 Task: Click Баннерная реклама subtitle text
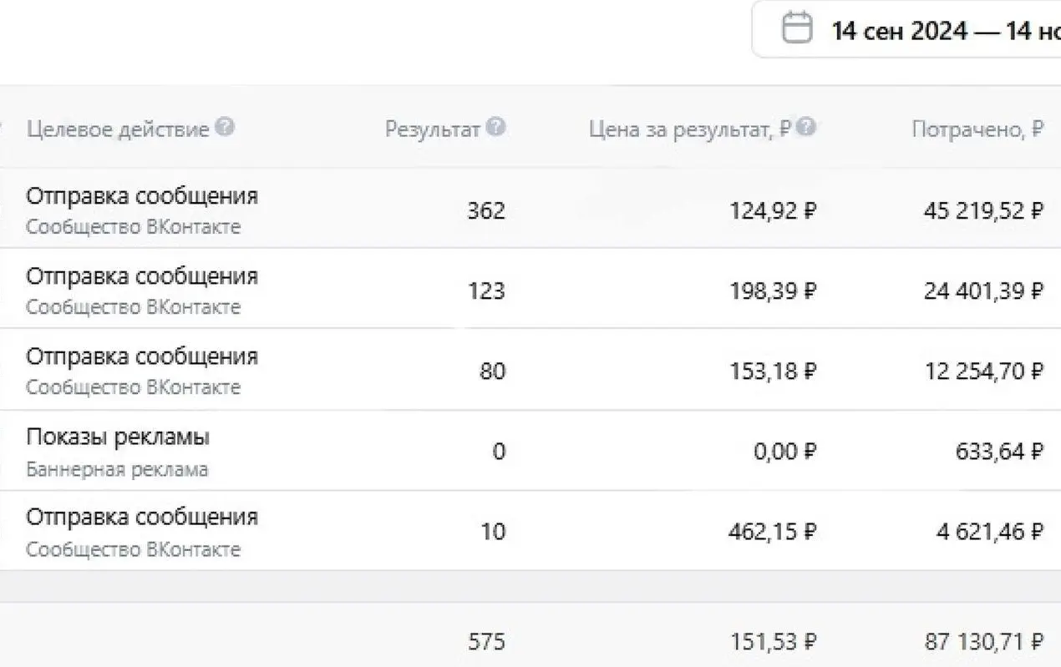(x=117, y=469)
